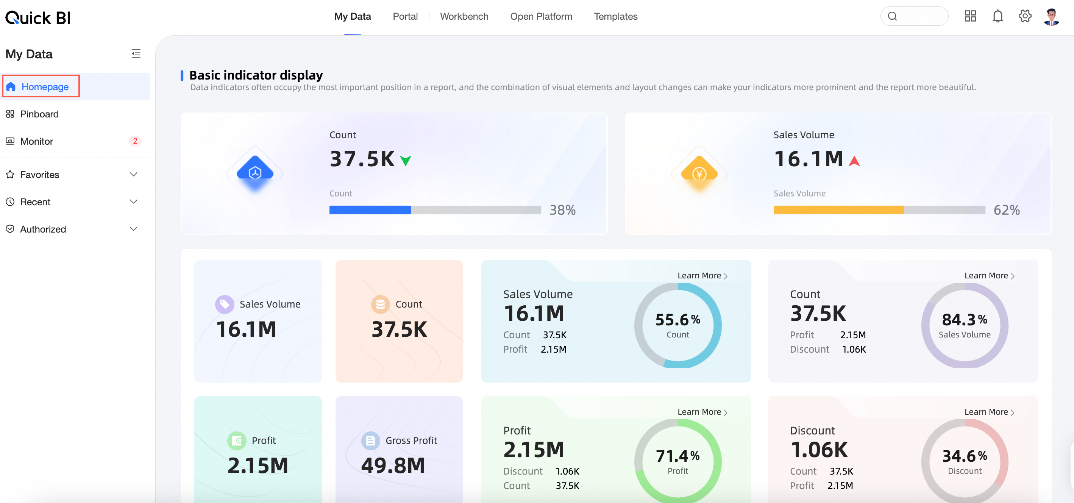The width and height of the screenshot is (1074, 503).
Task: Open the apps grid icon
Action: tap(970, 16)
